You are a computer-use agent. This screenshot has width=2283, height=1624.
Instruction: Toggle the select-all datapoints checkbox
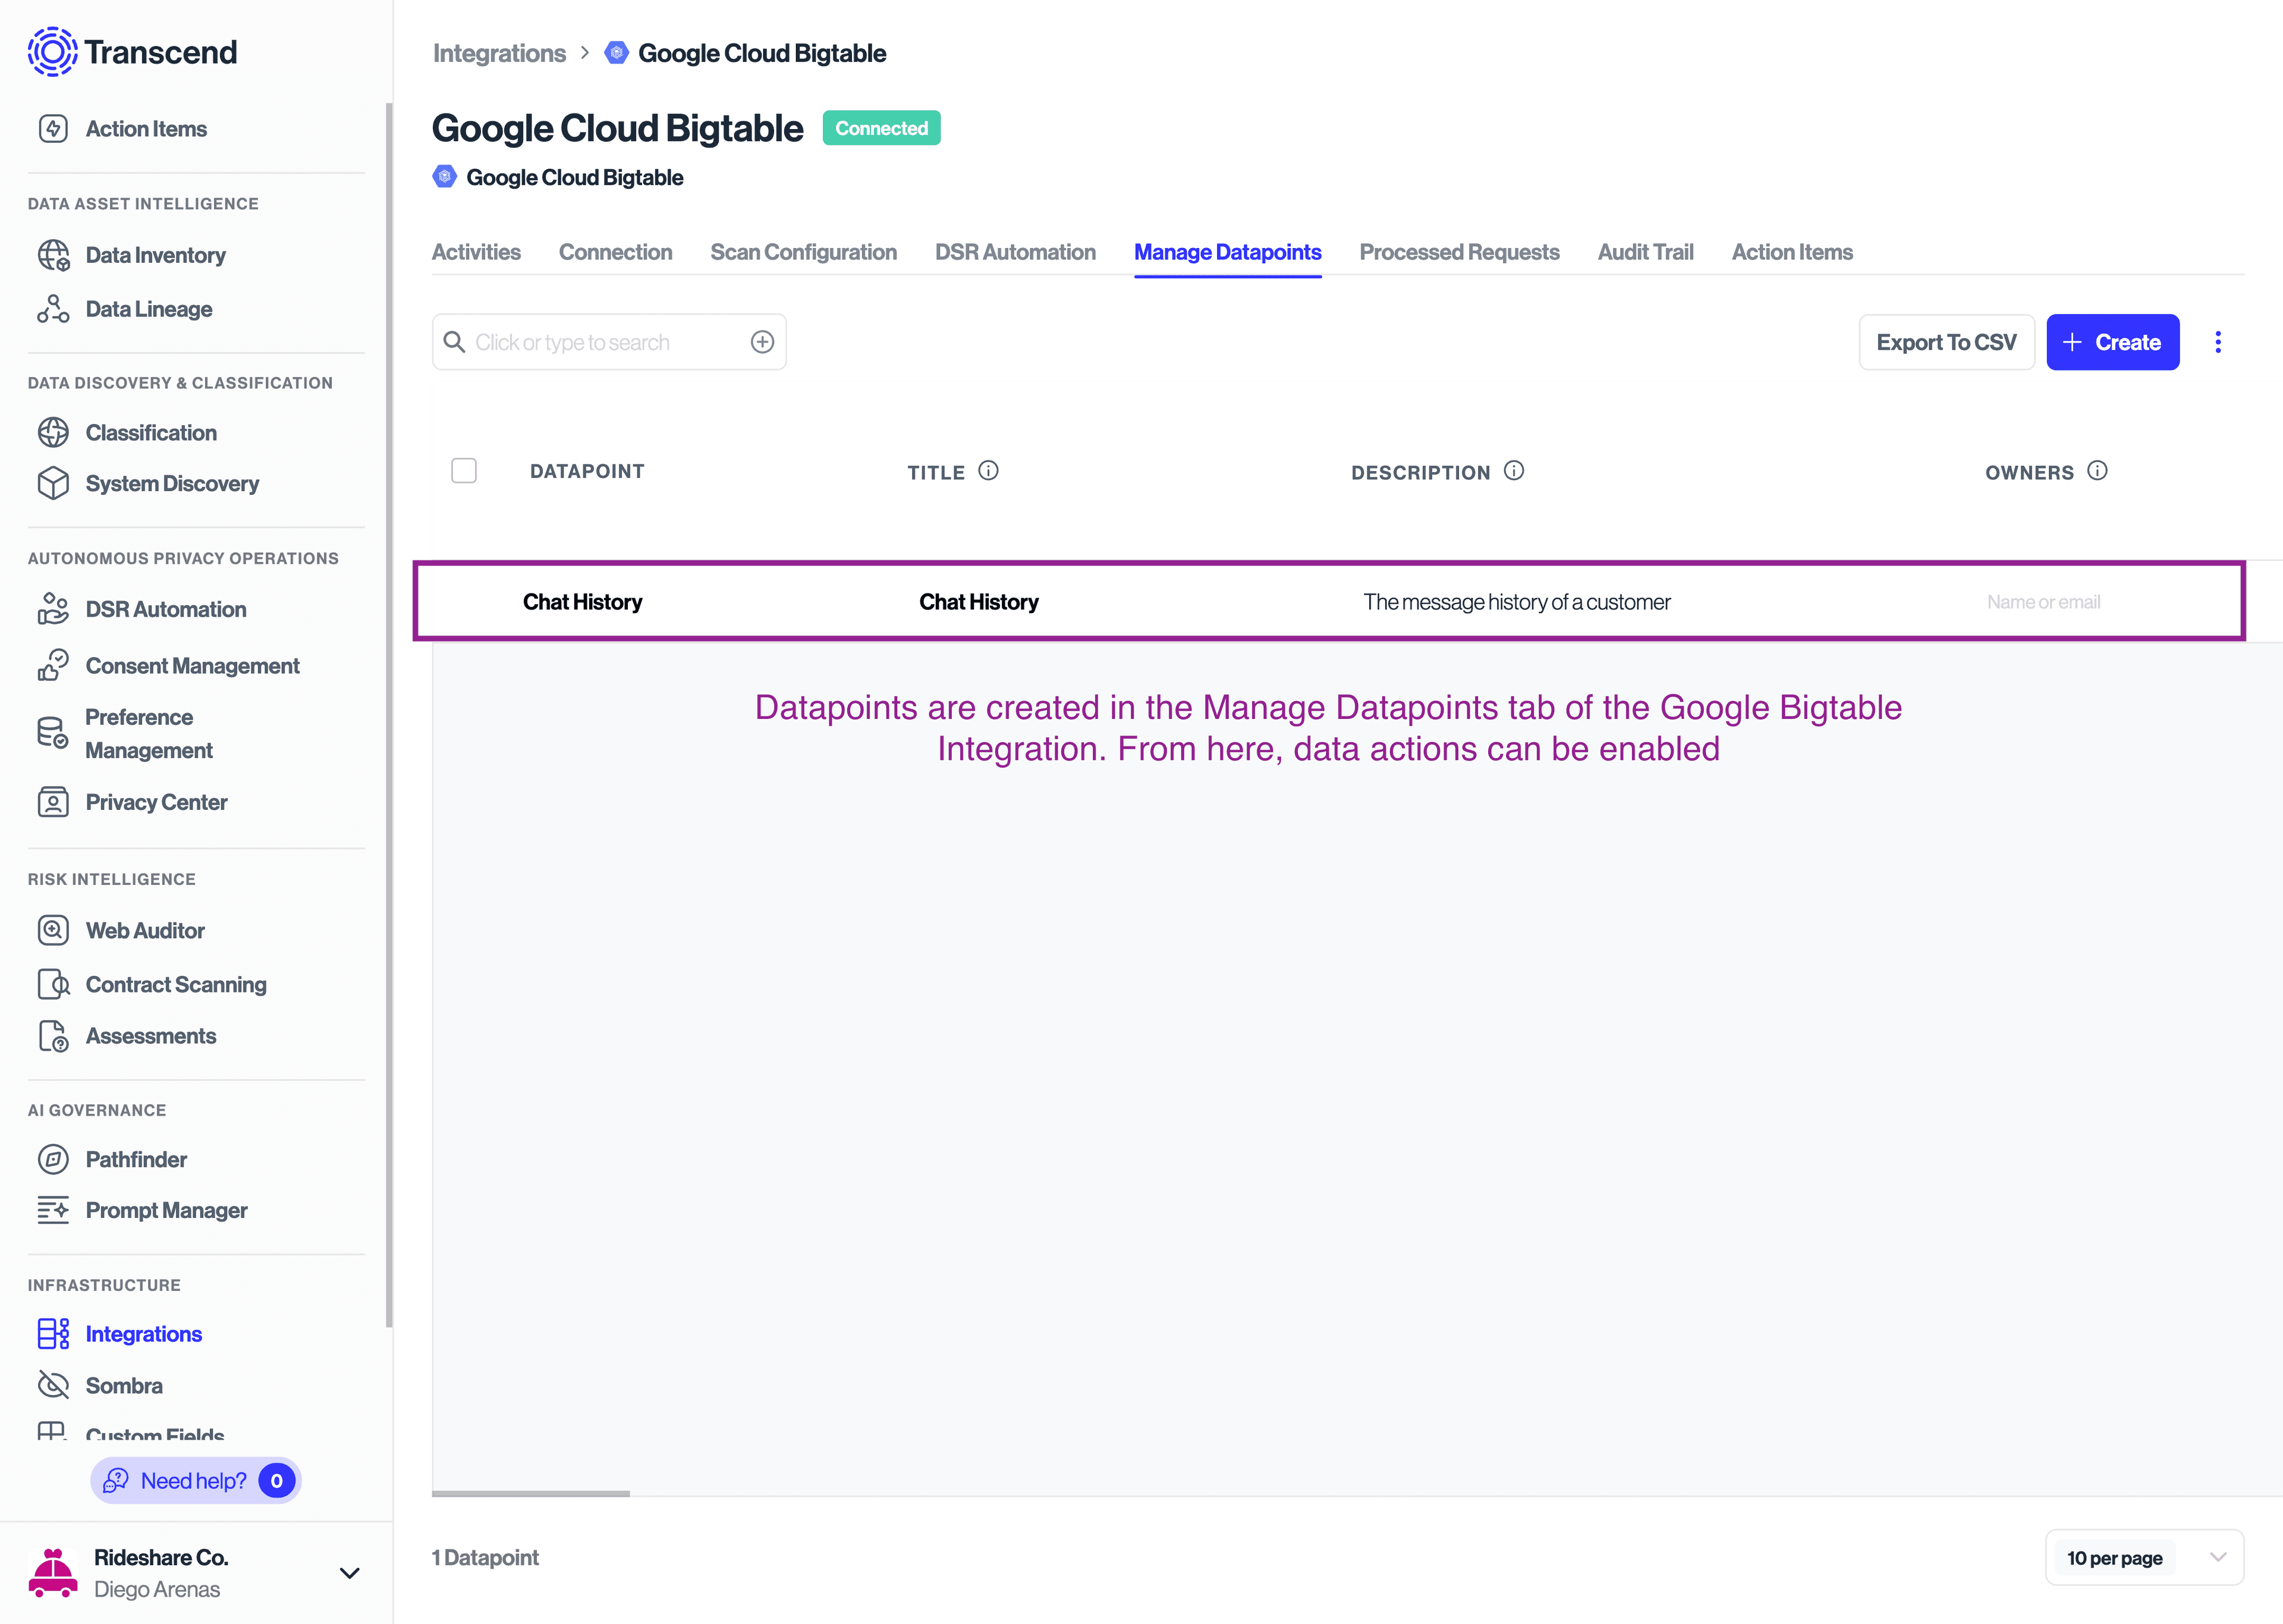coord(464,471)
